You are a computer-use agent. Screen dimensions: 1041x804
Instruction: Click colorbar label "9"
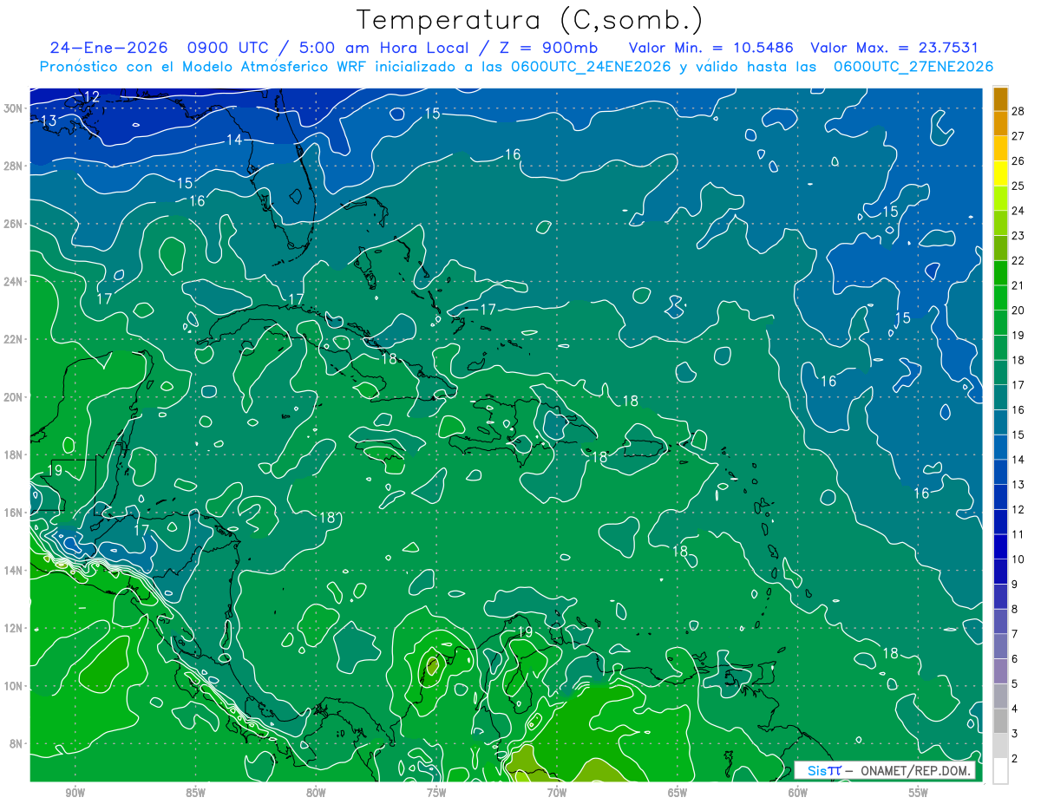1015,584
